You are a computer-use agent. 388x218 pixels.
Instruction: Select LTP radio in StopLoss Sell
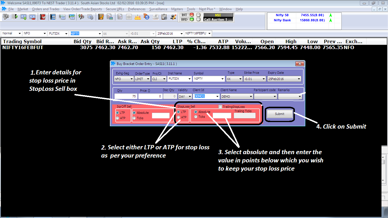[178, 112]
